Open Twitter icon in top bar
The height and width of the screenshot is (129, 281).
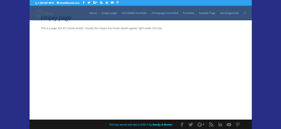coord(89,2)
